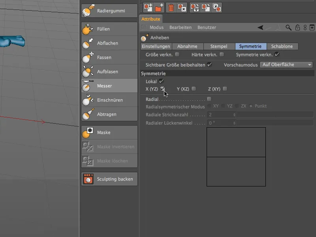This screenshot has height=237, width=316.
Task: Click the Anheben brush icon in header
Action: click(145, 38)
